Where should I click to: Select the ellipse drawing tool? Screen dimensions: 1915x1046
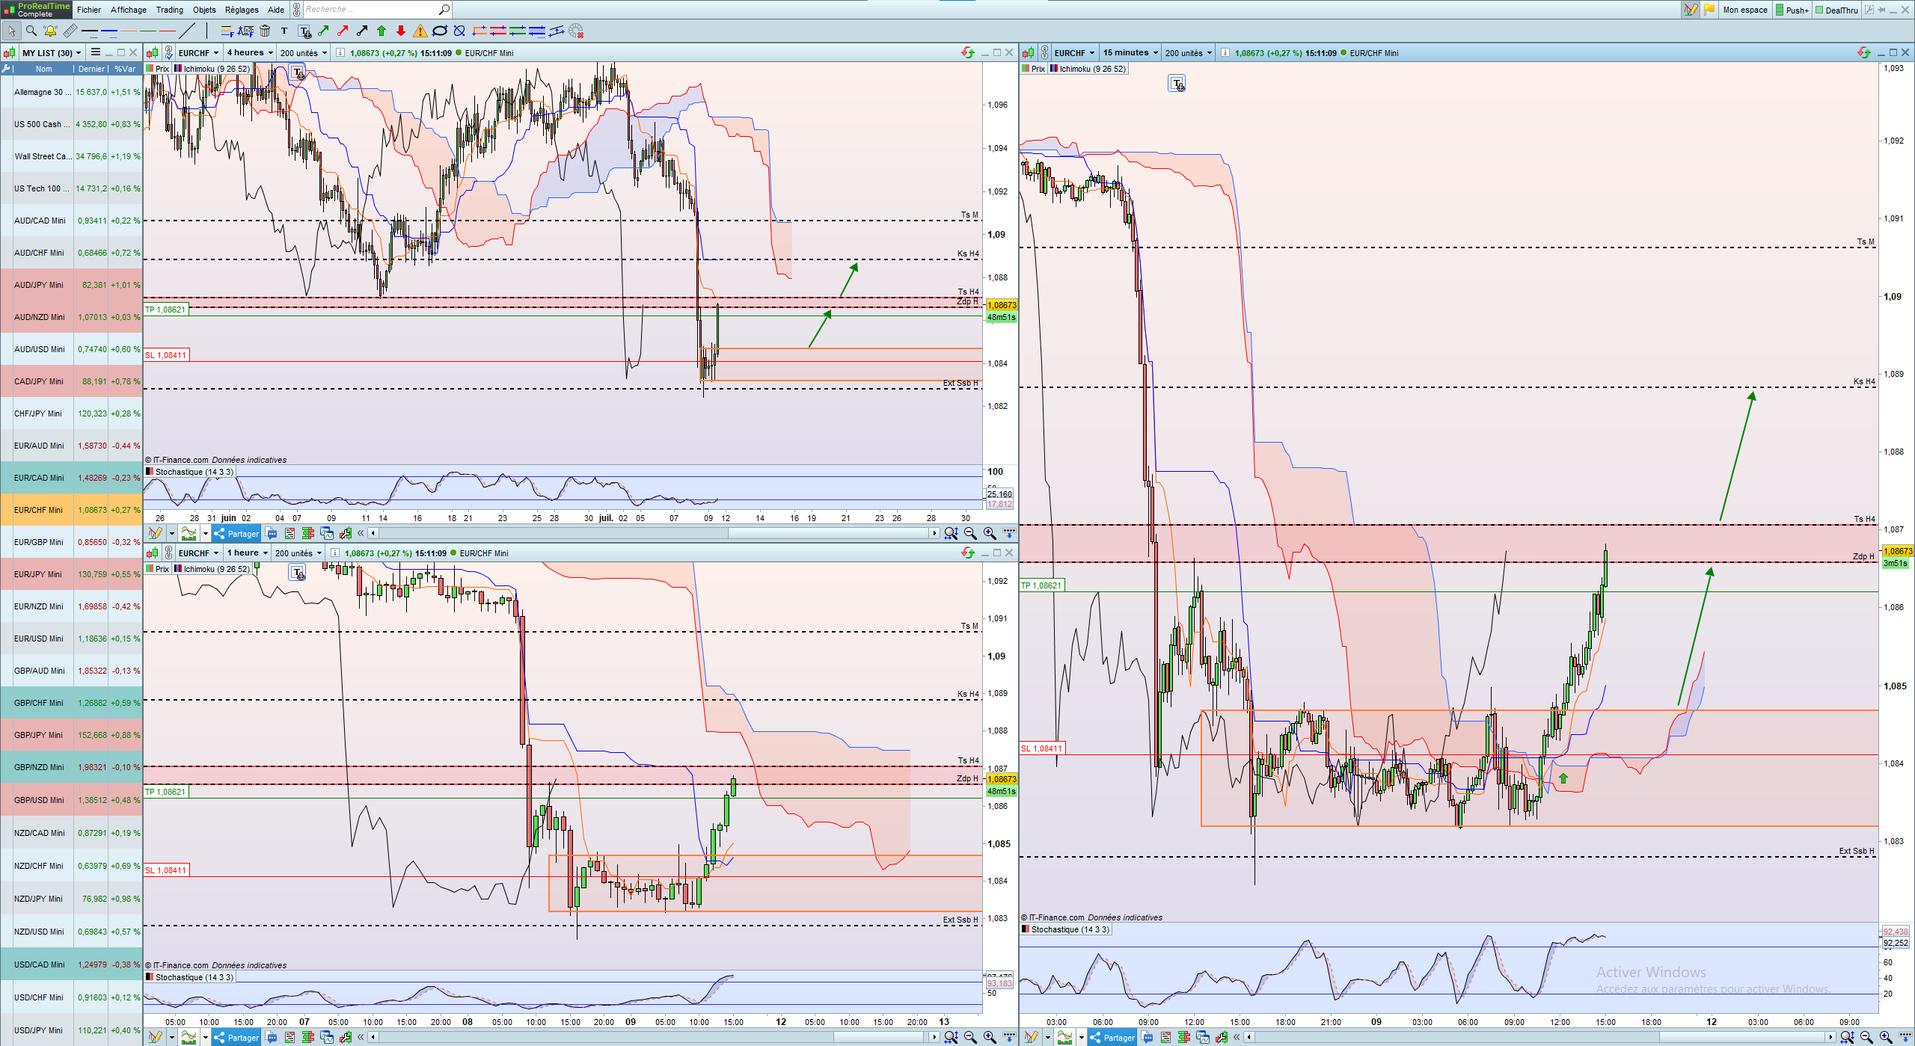click(440, 31)
